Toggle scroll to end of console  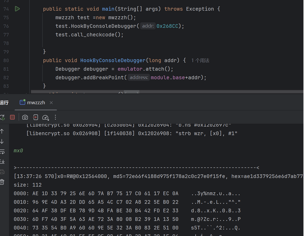(x=2, y=161)
